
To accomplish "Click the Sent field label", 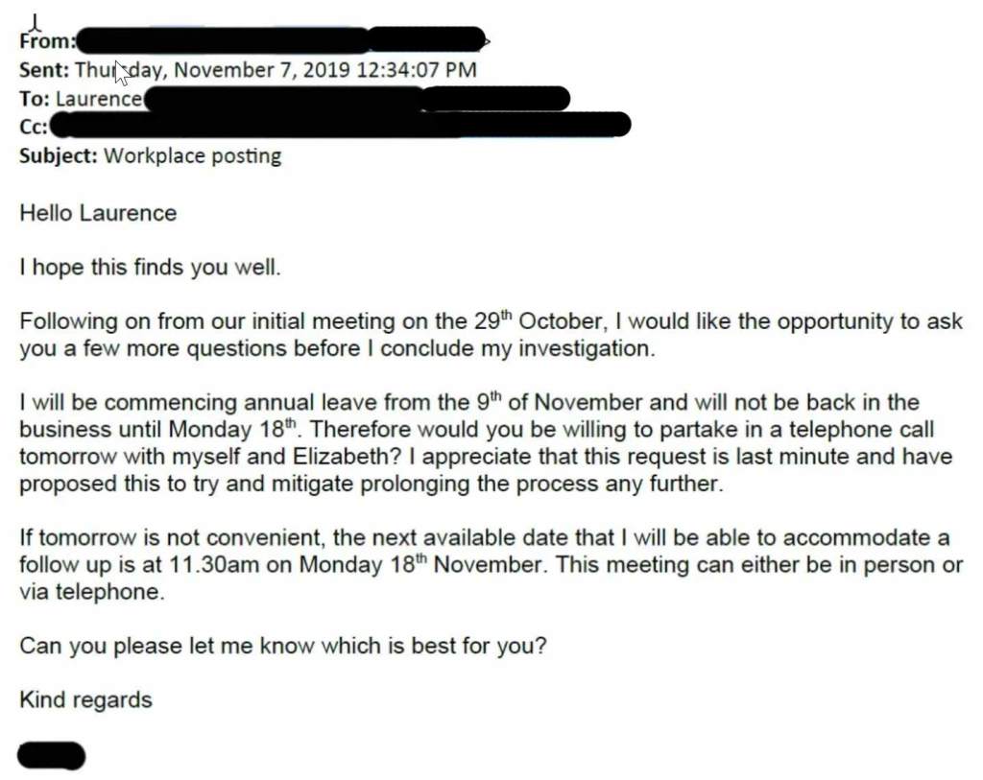I will [x=44, y=70].
